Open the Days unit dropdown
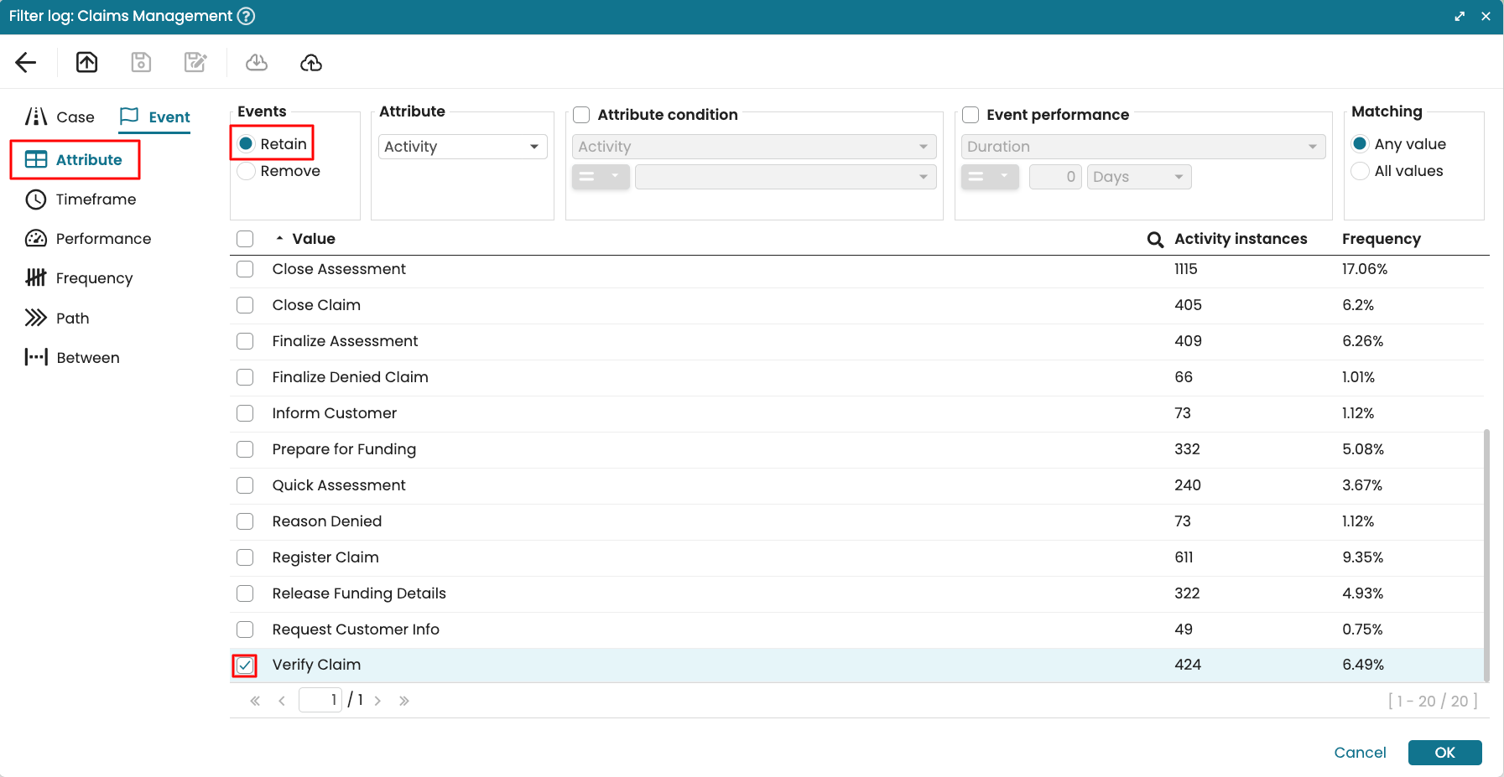This screenshot has height=777, width=1504. (1138, 177)
